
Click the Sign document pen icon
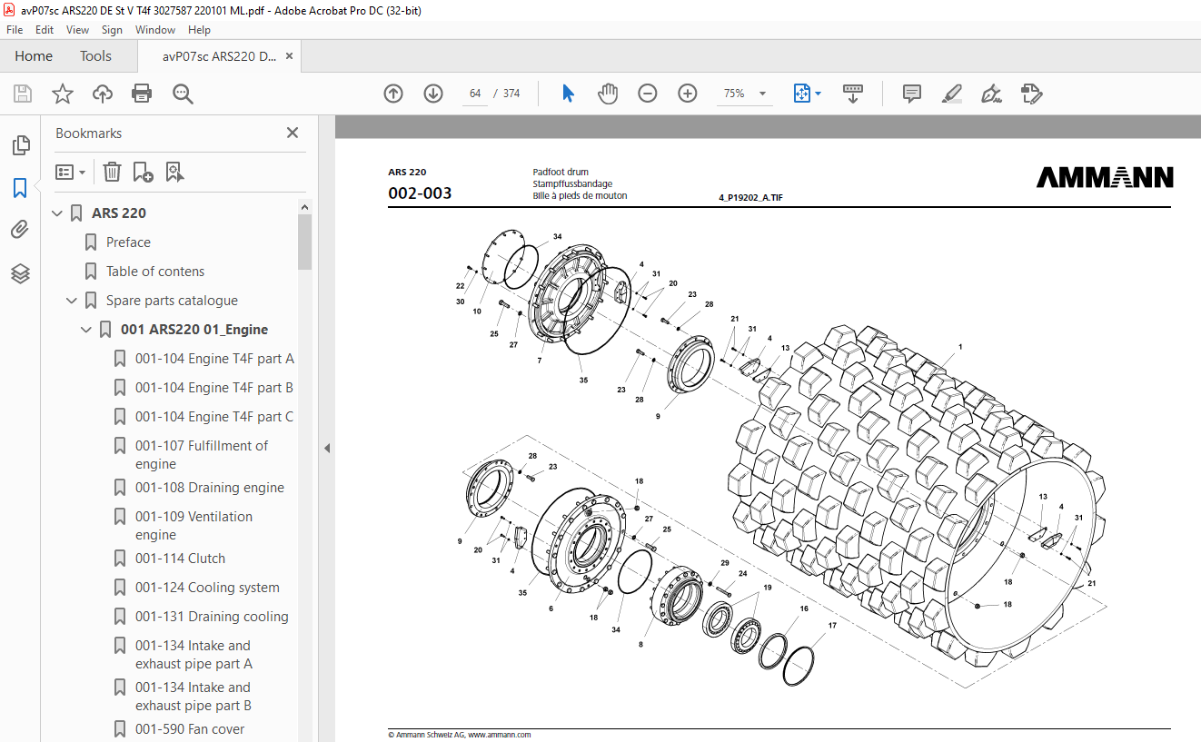[991, 94]
